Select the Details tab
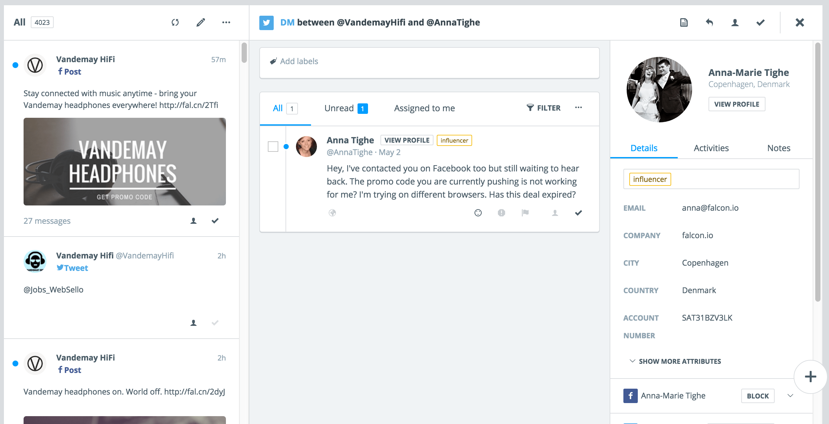829x424 pixels. pyautogui.click(x=644, y=148)
